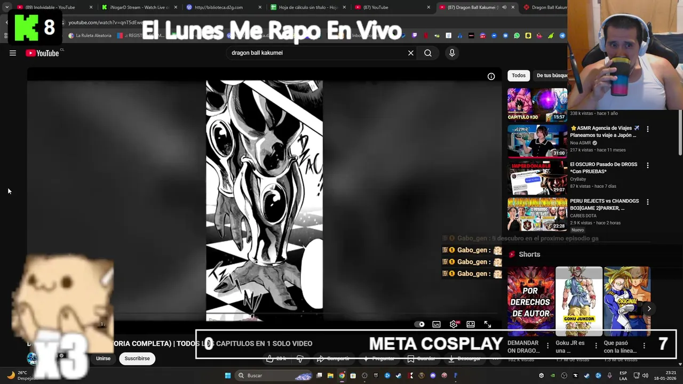Viewport: 683px width, 384px height.
Task: Open options for ASMR Agencia de Viajes video
Action: pyautogui.click(x=648, y=129)
